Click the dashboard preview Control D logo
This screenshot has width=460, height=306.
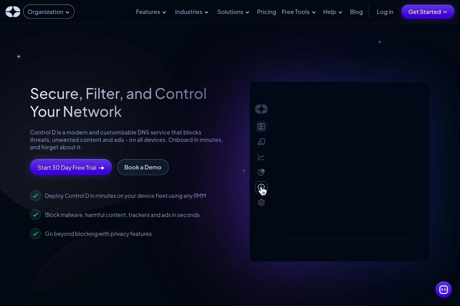(x=261, y=109)
